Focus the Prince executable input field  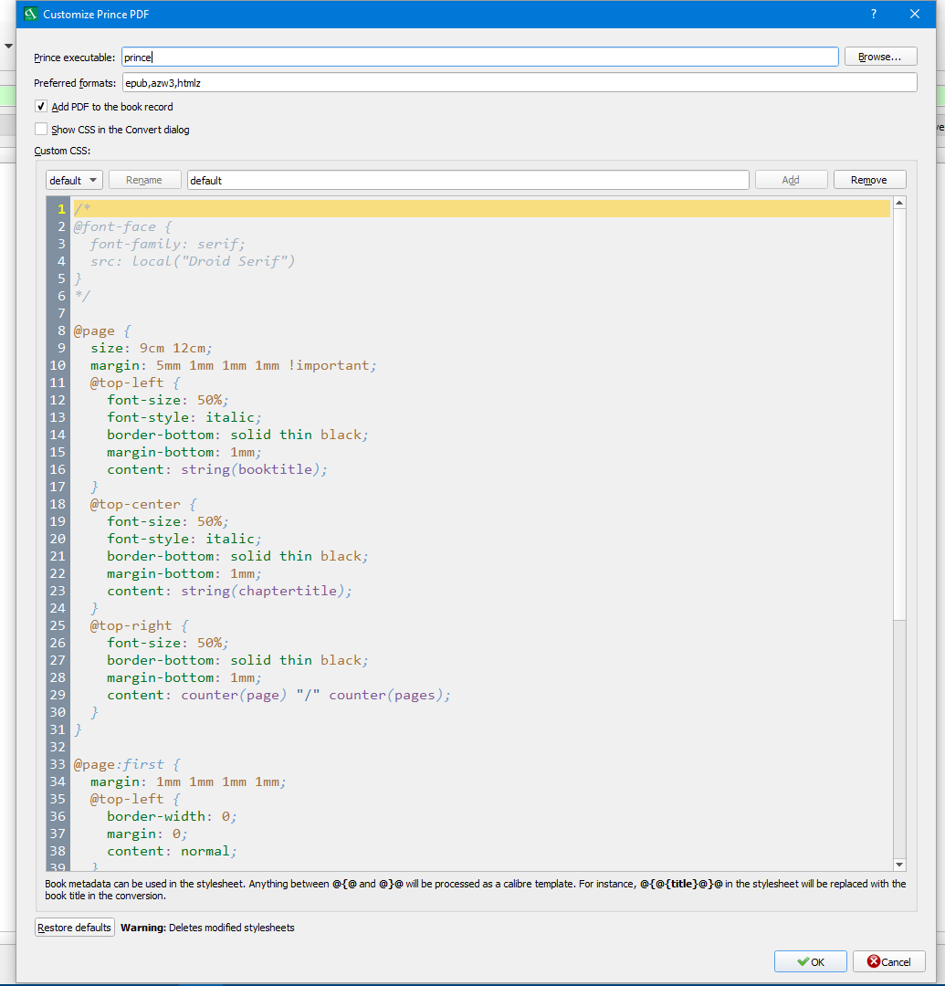click(479, 58)
